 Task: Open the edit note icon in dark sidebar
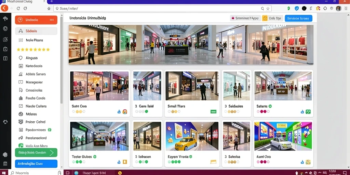click(x=5, y=40)
